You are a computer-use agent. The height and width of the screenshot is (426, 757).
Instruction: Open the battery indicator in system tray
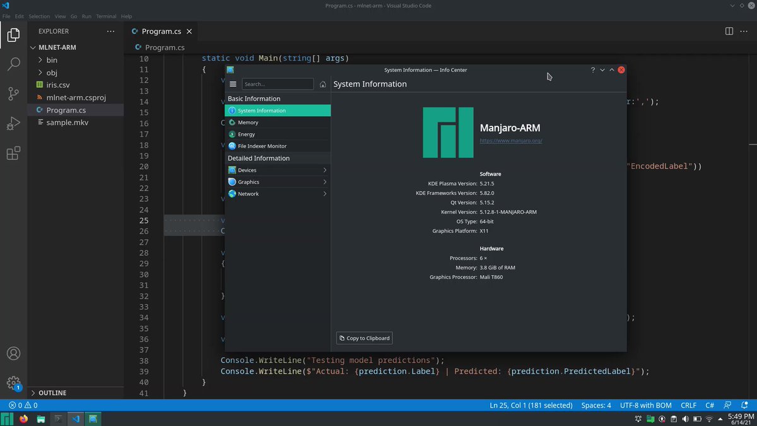click(697, 418)
